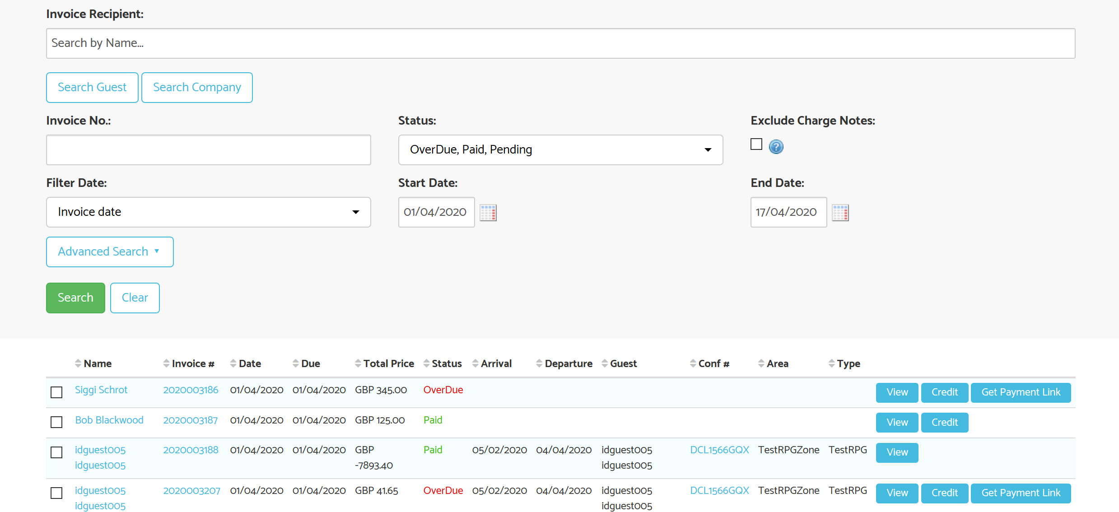View invoice 2020003207

click(x=897, y=493)
